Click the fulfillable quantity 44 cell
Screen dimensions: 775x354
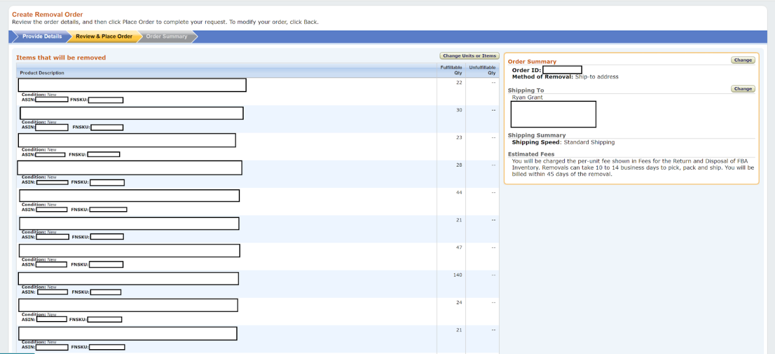459,193
